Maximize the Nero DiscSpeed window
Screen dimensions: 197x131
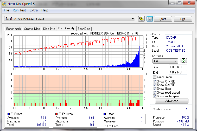click(179, 3)
